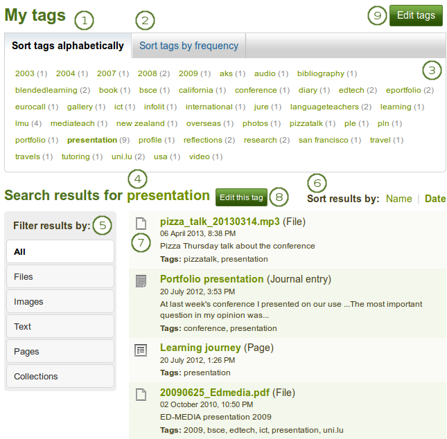
Task: Click the san francisco tag
Action: (324, 140)
